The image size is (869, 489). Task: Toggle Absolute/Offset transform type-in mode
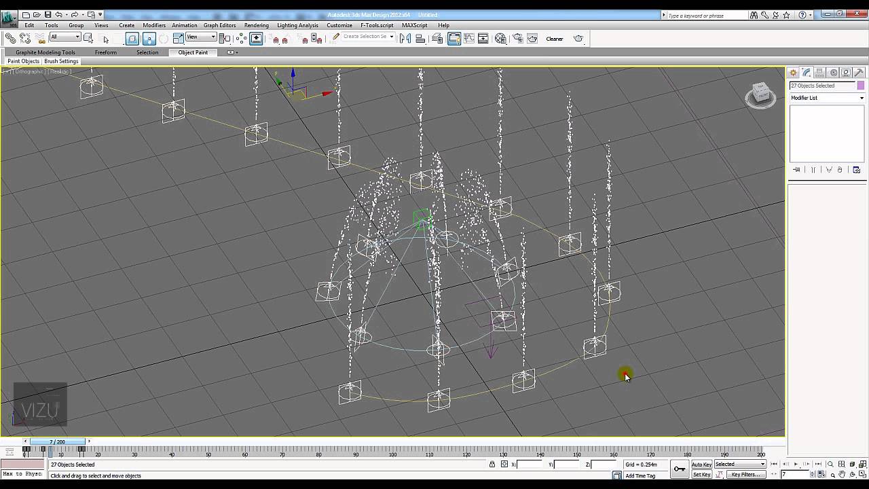pyautogui.click(x=504, y=465)
